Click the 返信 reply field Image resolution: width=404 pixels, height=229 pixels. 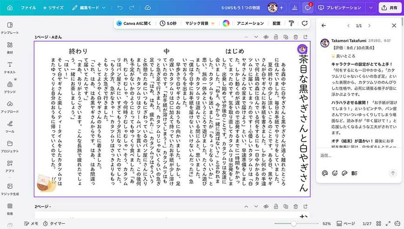coord(358,156)
